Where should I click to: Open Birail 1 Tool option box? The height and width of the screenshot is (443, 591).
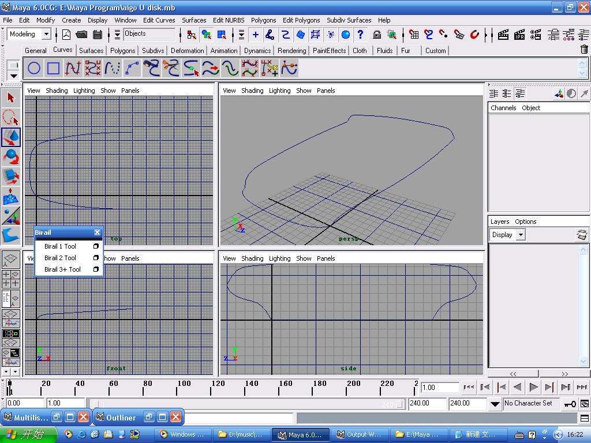click(x=96, y=246)
